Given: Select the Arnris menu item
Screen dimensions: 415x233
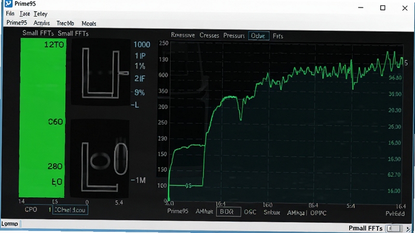Looking at the screenshot, I should coord(41,23).
